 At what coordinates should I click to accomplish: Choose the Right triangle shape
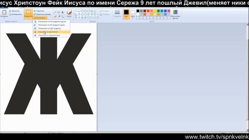point(76,14)
